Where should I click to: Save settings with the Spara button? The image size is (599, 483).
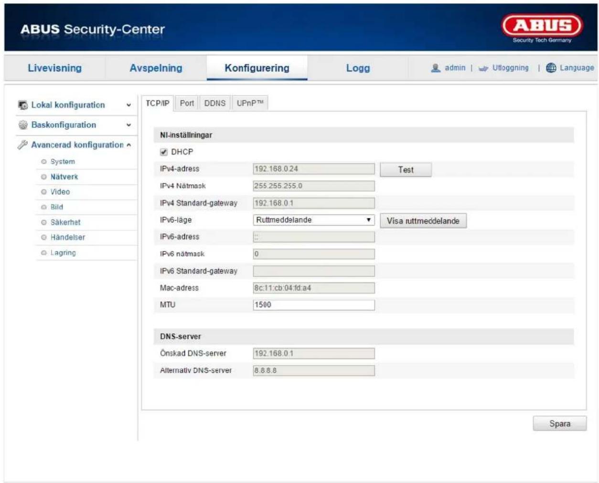pyautogui.click(x=560, y=423)
